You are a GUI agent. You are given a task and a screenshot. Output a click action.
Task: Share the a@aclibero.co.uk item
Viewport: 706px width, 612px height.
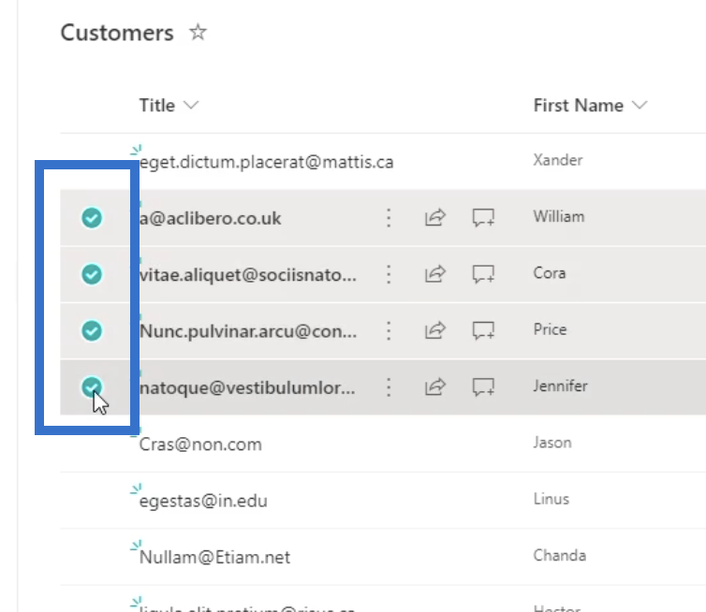(x=434, y=218)
